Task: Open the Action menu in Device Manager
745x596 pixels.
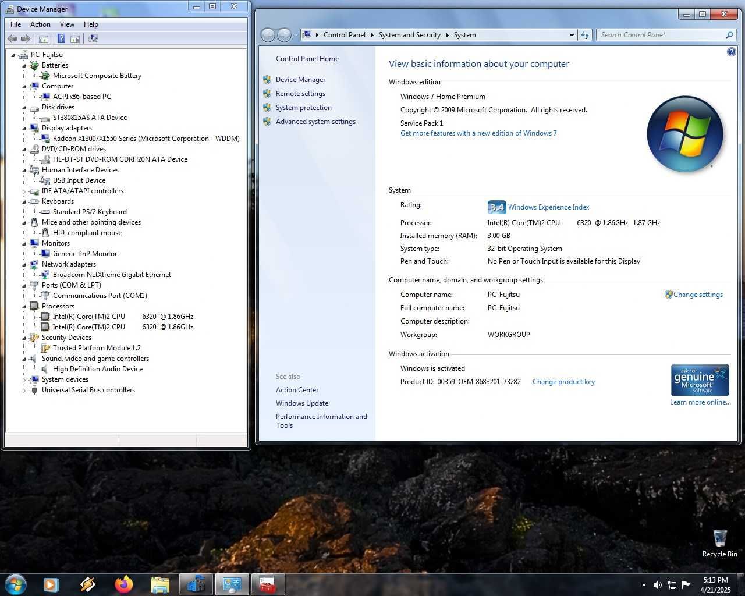Action: (x=40, y=24)
